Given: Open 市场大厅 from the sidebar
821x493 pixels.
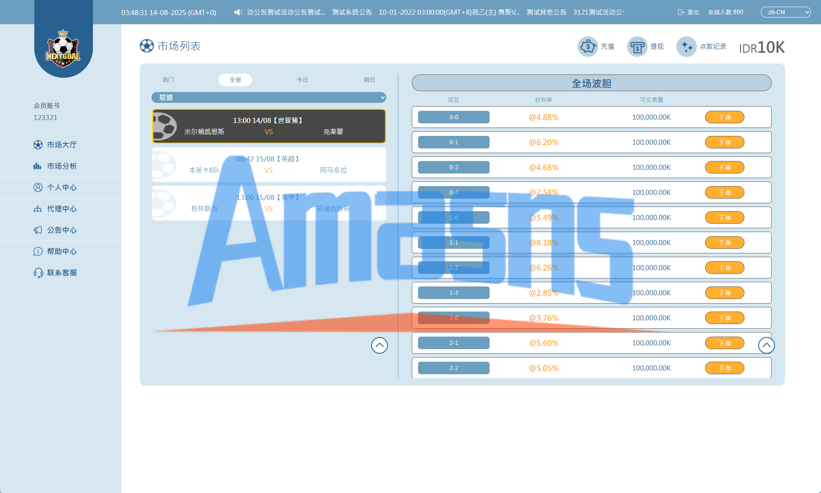Looking at the screenshot, I should [x=62, y=145].
